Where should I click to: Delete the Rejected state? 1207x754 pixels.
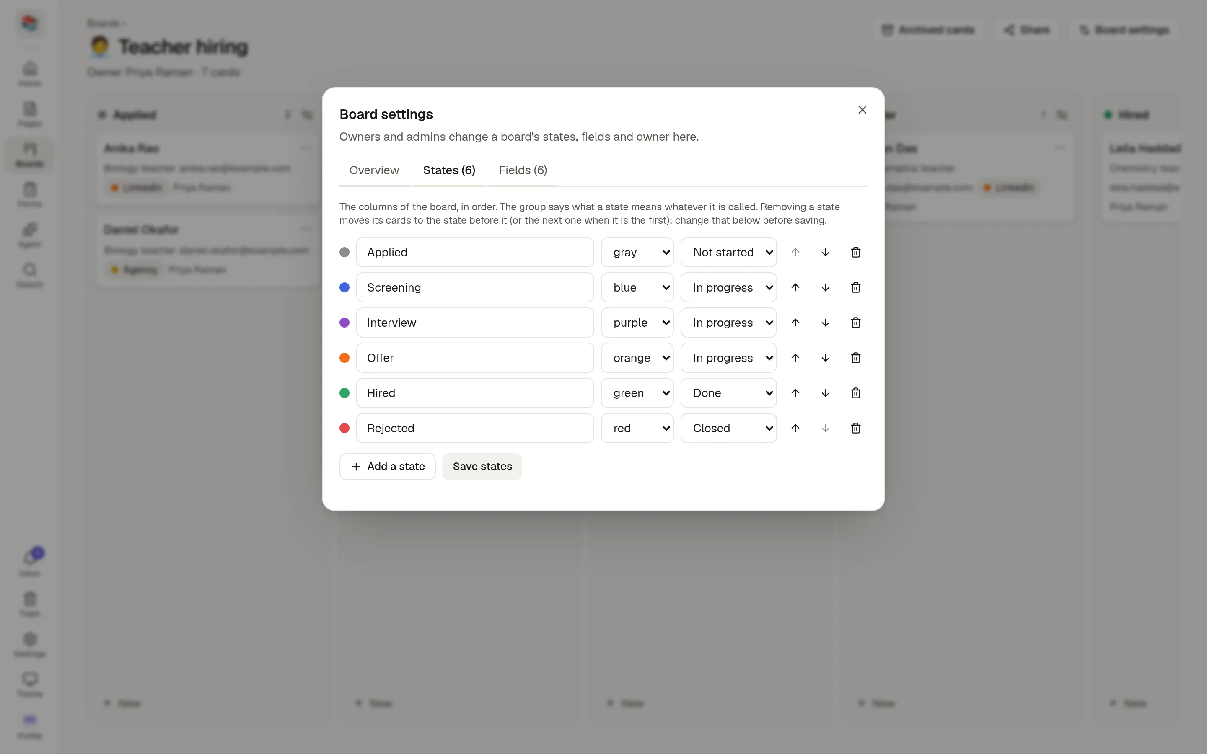coord(855,429)
